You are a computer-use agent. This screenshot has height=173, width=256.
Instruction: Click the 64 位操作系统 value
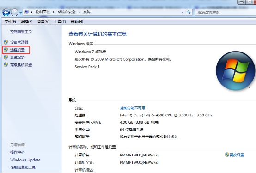pyautogui.click(x=131, y=130)
